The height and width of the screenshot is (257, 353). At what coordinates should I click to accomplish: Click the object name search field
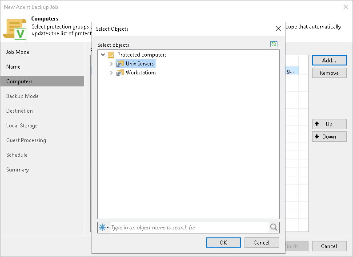[189, 228]
